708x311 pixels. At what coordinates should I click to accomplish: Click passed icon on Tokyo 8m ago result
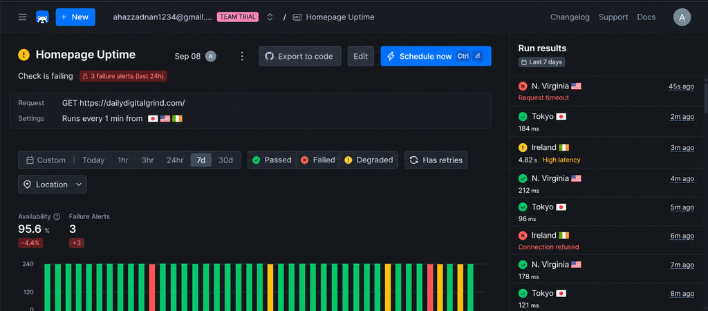coord(523,294)
